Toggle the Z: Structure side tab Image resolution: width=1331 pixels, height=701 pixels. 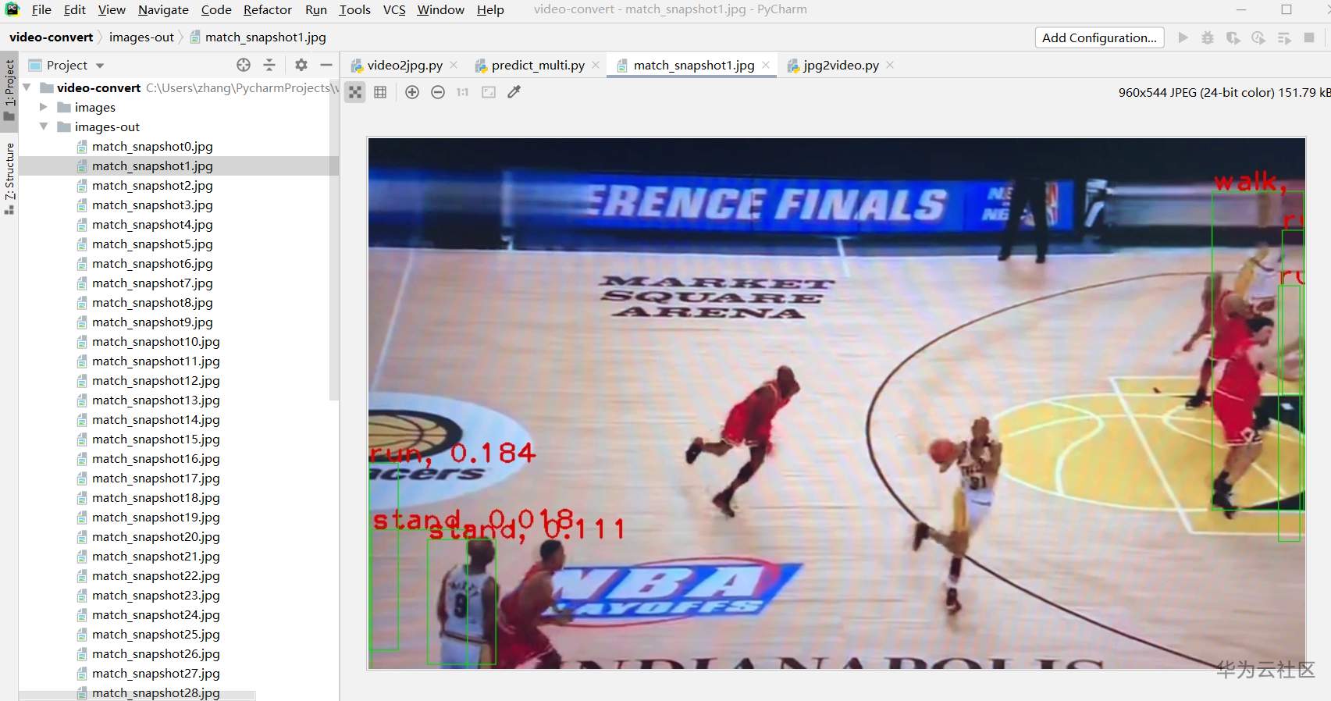coord(9,178)
